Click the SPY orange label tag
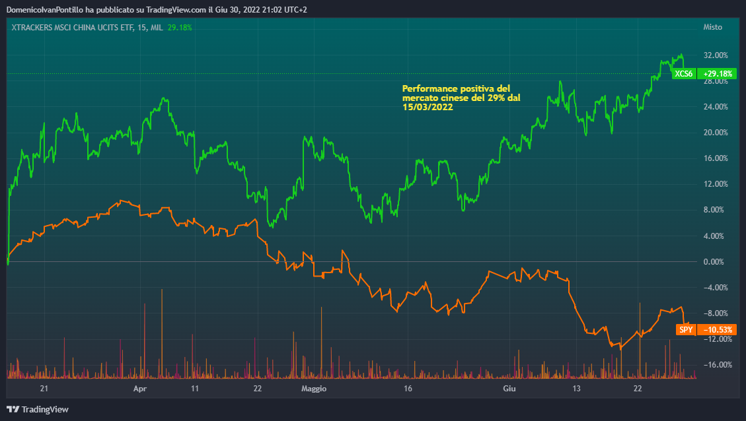Screen dimensions: 746x421 click(686, 330)
